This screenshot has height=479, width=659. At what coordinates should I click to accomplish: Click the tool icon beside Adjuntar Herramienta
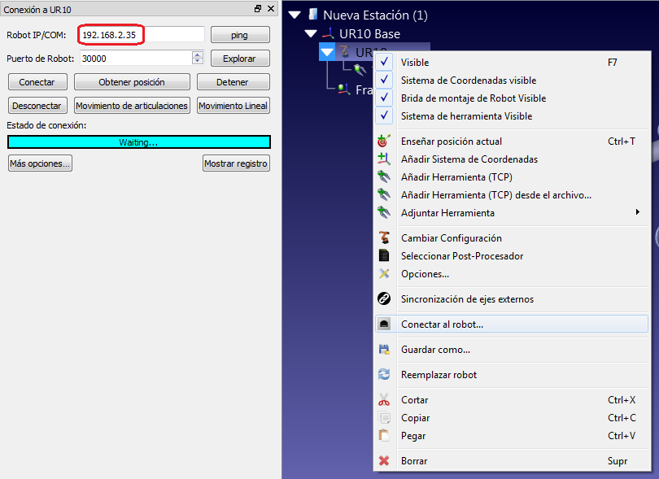(x=384, y=212)
